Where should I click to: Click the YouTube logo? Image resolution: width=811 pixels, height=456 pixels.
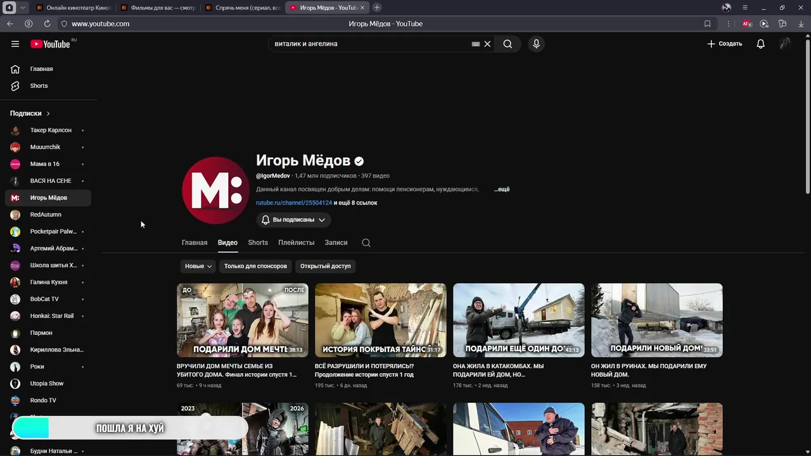click(50, 44)
